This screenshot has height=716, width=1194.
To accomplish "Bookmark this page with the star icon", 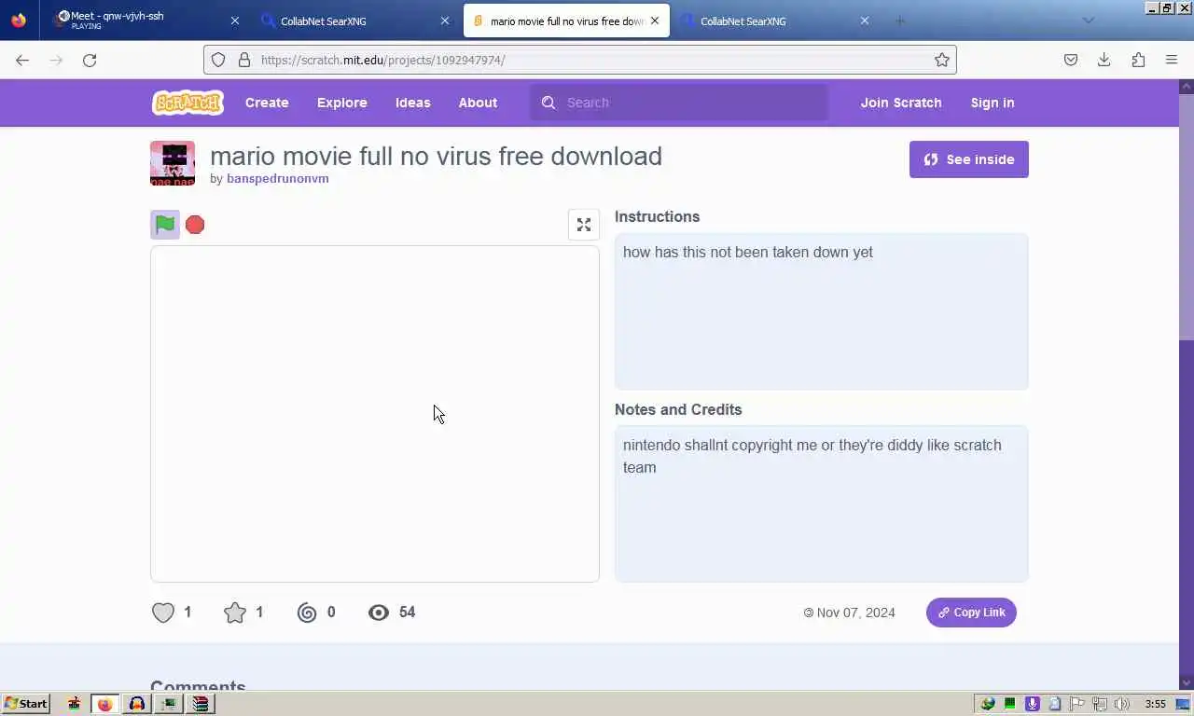I will click(942, 60).
